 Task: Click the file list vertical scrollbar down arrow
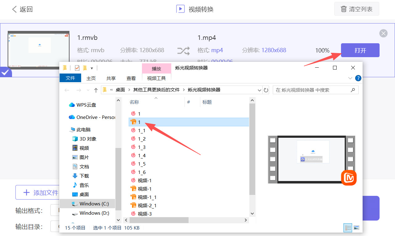click(x=252, y=214)
